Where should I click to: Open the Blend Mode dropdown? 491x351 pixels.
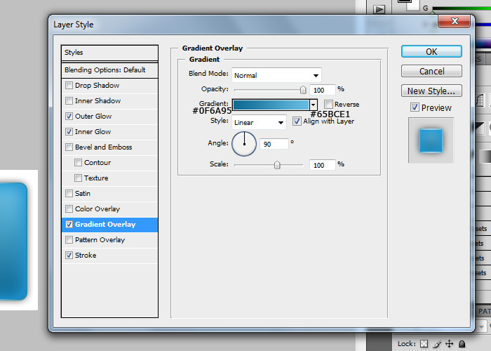pos(276,75)
